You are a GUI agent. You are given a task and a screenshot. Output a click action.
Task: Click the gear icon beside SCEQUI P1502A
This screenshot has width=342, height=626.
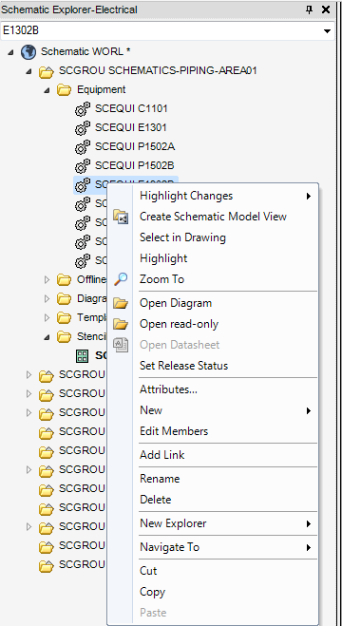83,147
